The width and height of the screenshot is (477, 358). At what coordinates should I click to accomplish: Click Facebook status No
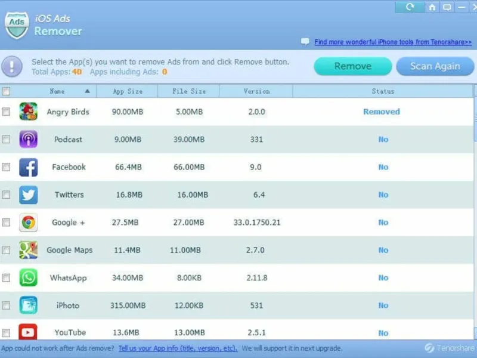click(383, 167)
